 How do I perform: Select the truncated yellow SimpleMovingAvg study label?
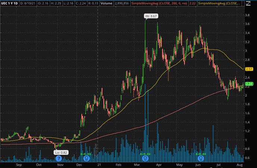click(x=219, y=3)
